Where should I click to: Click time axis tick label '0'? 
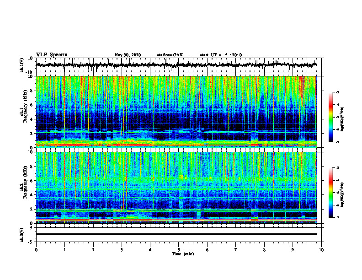click(36, 250)
